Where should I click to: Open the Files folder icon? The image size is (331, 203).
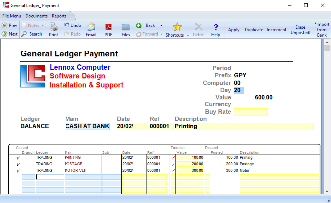[x=126, y=28]
